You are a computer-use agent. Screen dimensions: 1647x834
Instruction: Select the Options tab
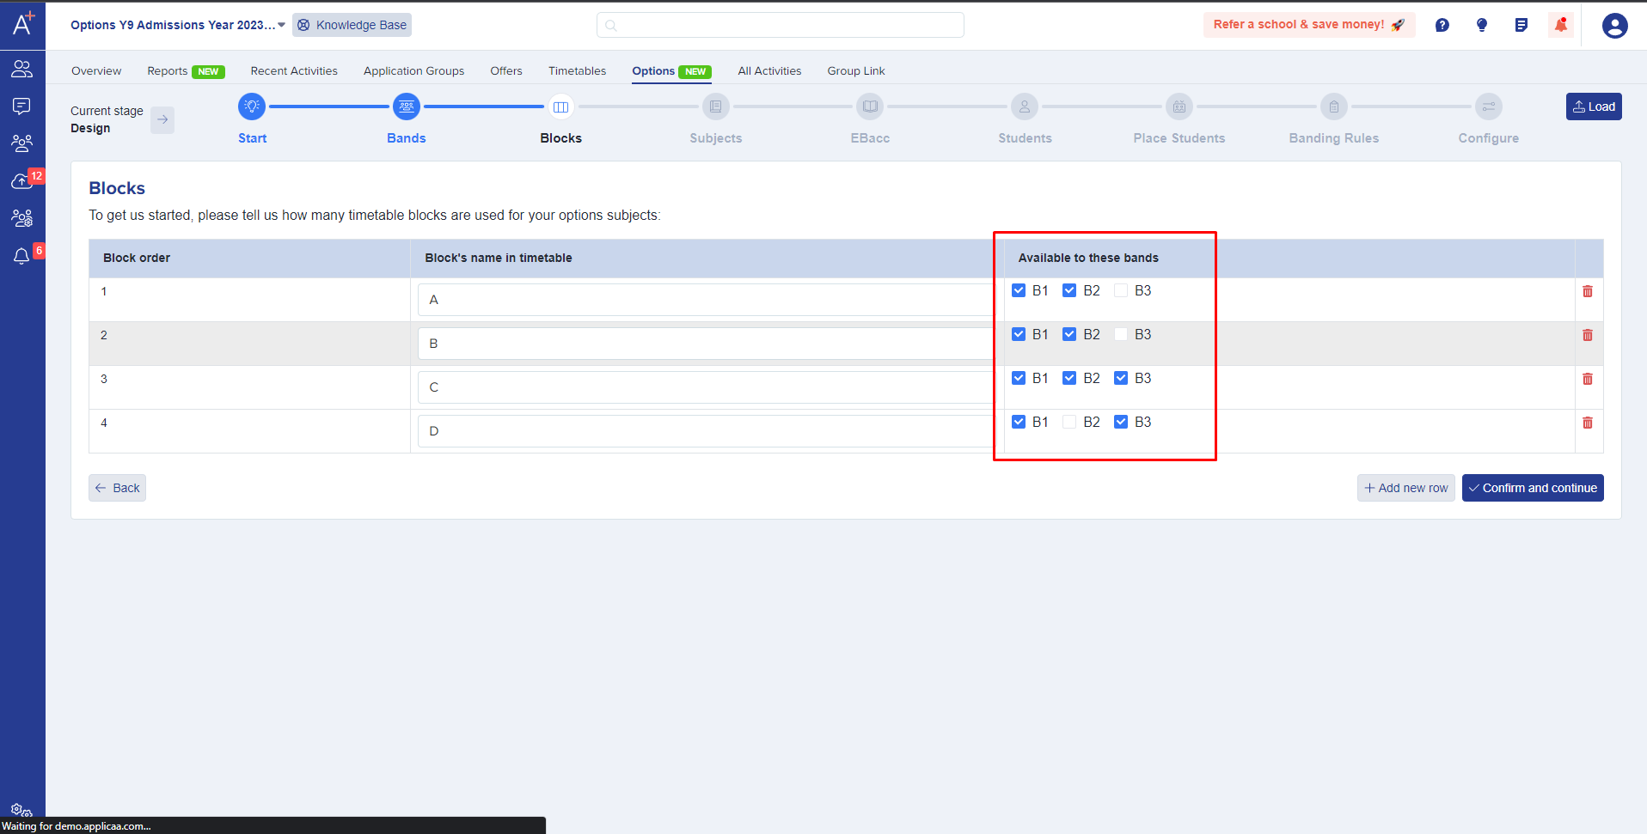[671, 71]
